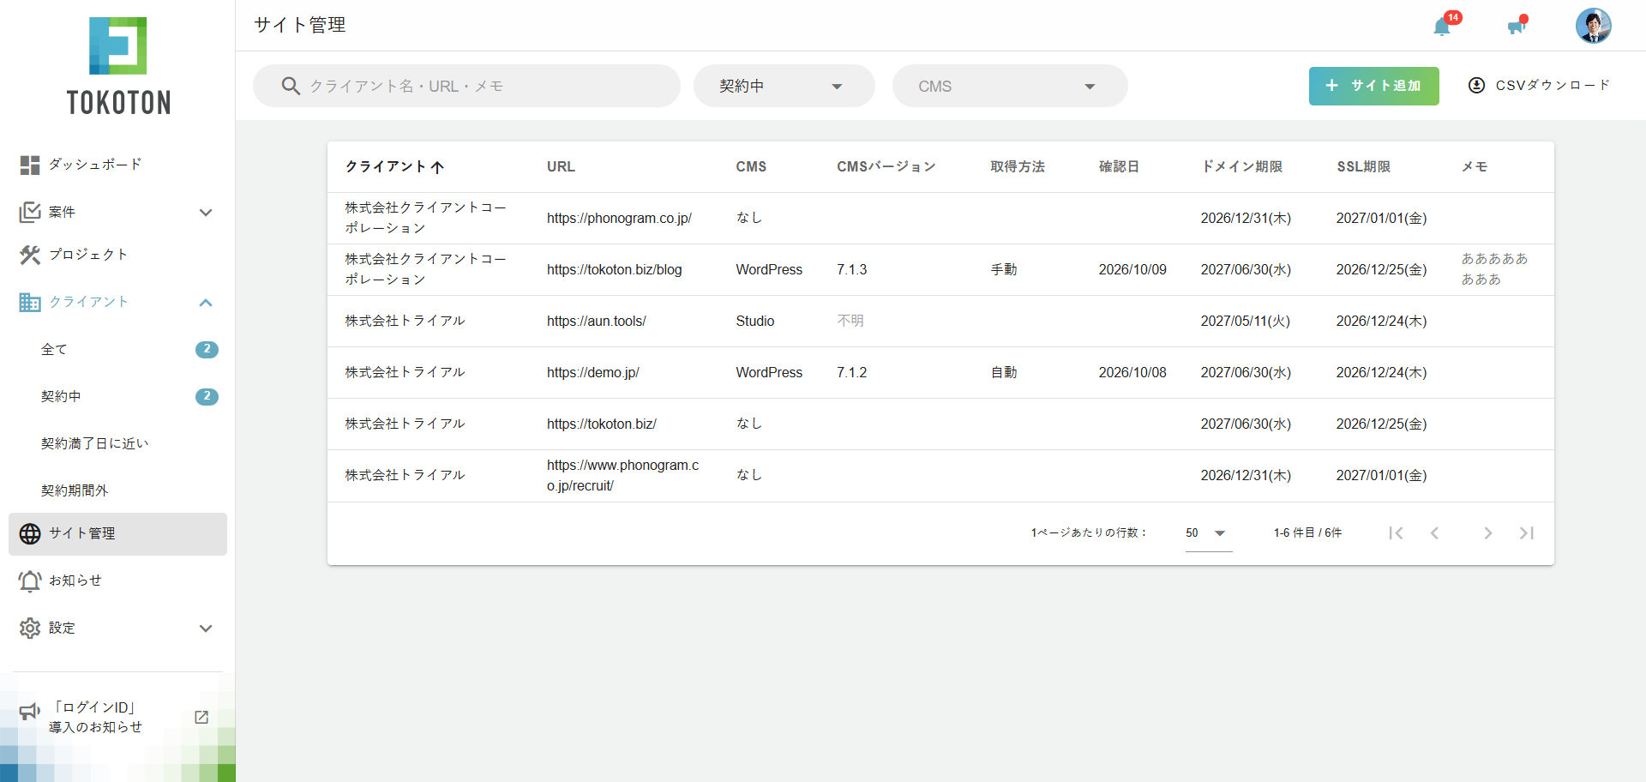The width and height of the screenshot is (1646, 782).
Task: Click the お知らせ bell icon in sidebar
Action: tap(30, 580)
